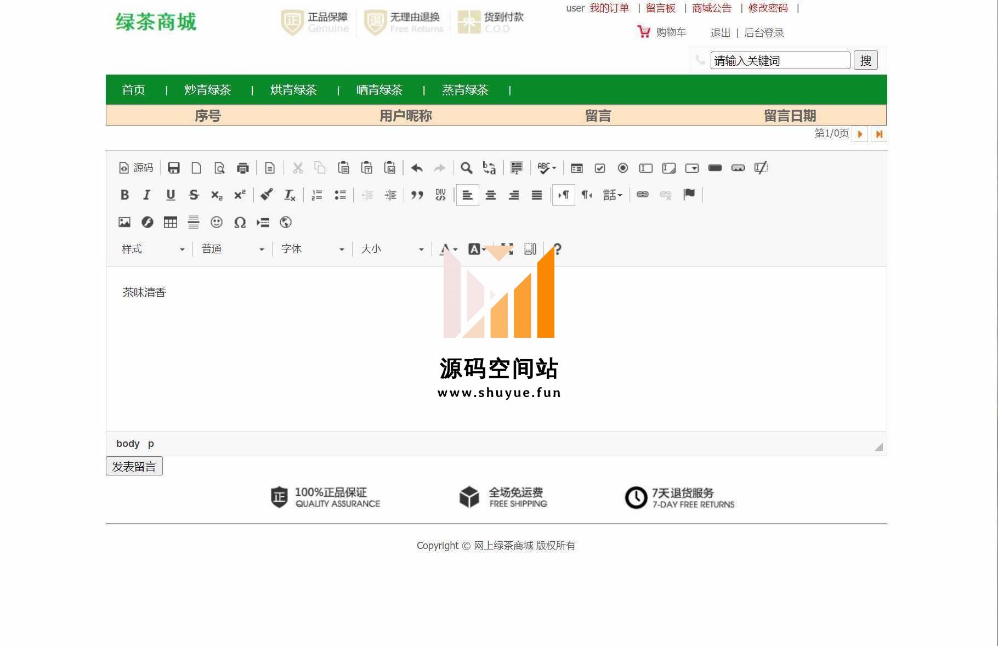Toggle Italic formatting
The width and height of the screenshot is (998, 646).
point(147,195)
